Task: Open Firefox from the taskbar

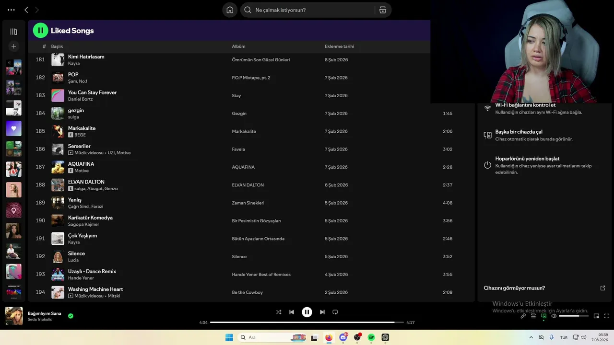Action: click(329, 337)
